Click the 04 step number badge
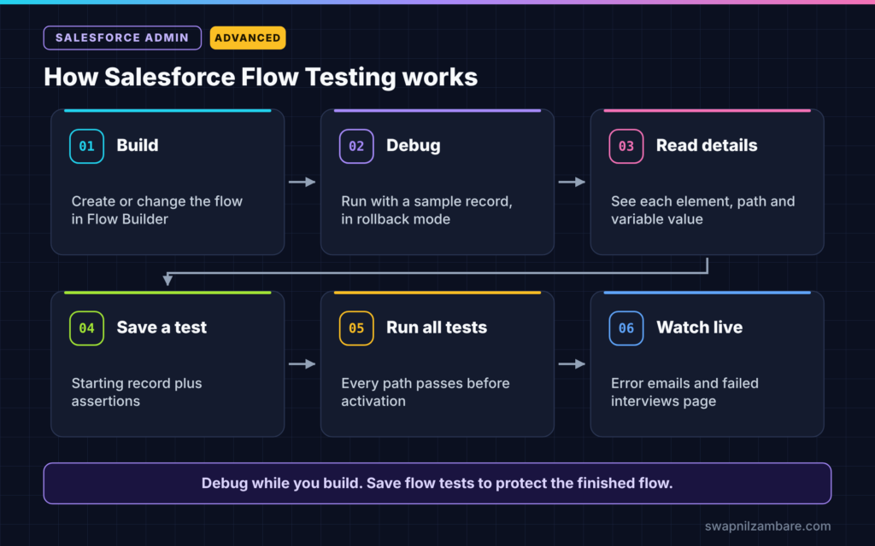The width and height of the screenshot is (875, 546). [86, 328]
